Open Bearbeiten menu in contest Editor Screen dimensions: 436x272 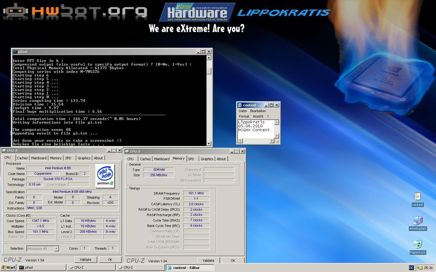point(258,111)
